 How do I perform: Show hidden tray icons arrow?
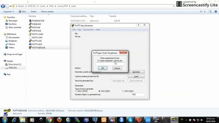click(x=186, y=120)
